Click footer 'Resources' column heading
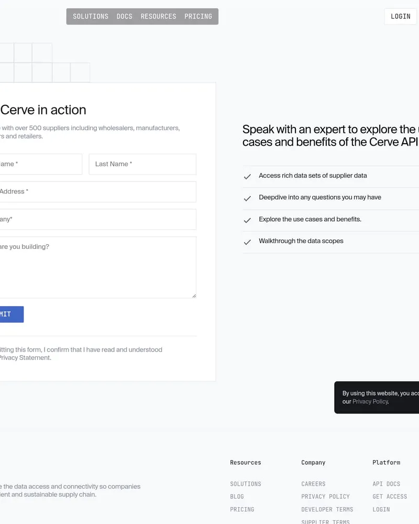This screenshot has width=419, height=524. point(246,463)
